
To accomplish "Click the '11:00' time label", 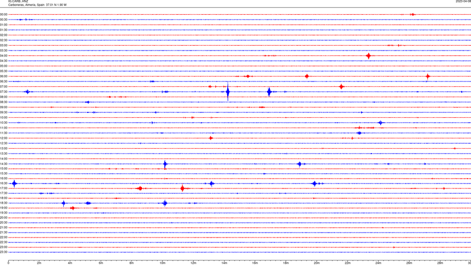I will (3, 128).
